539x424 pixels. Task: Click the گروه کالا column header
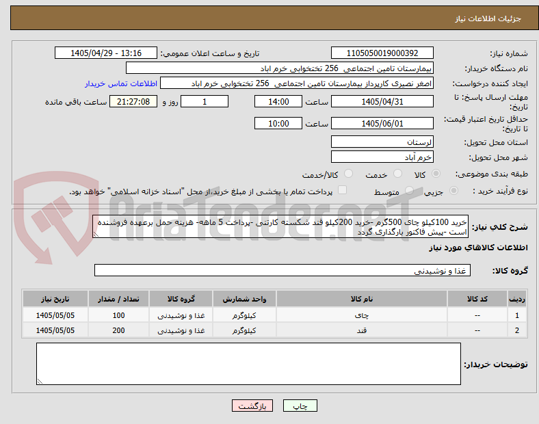181,299
